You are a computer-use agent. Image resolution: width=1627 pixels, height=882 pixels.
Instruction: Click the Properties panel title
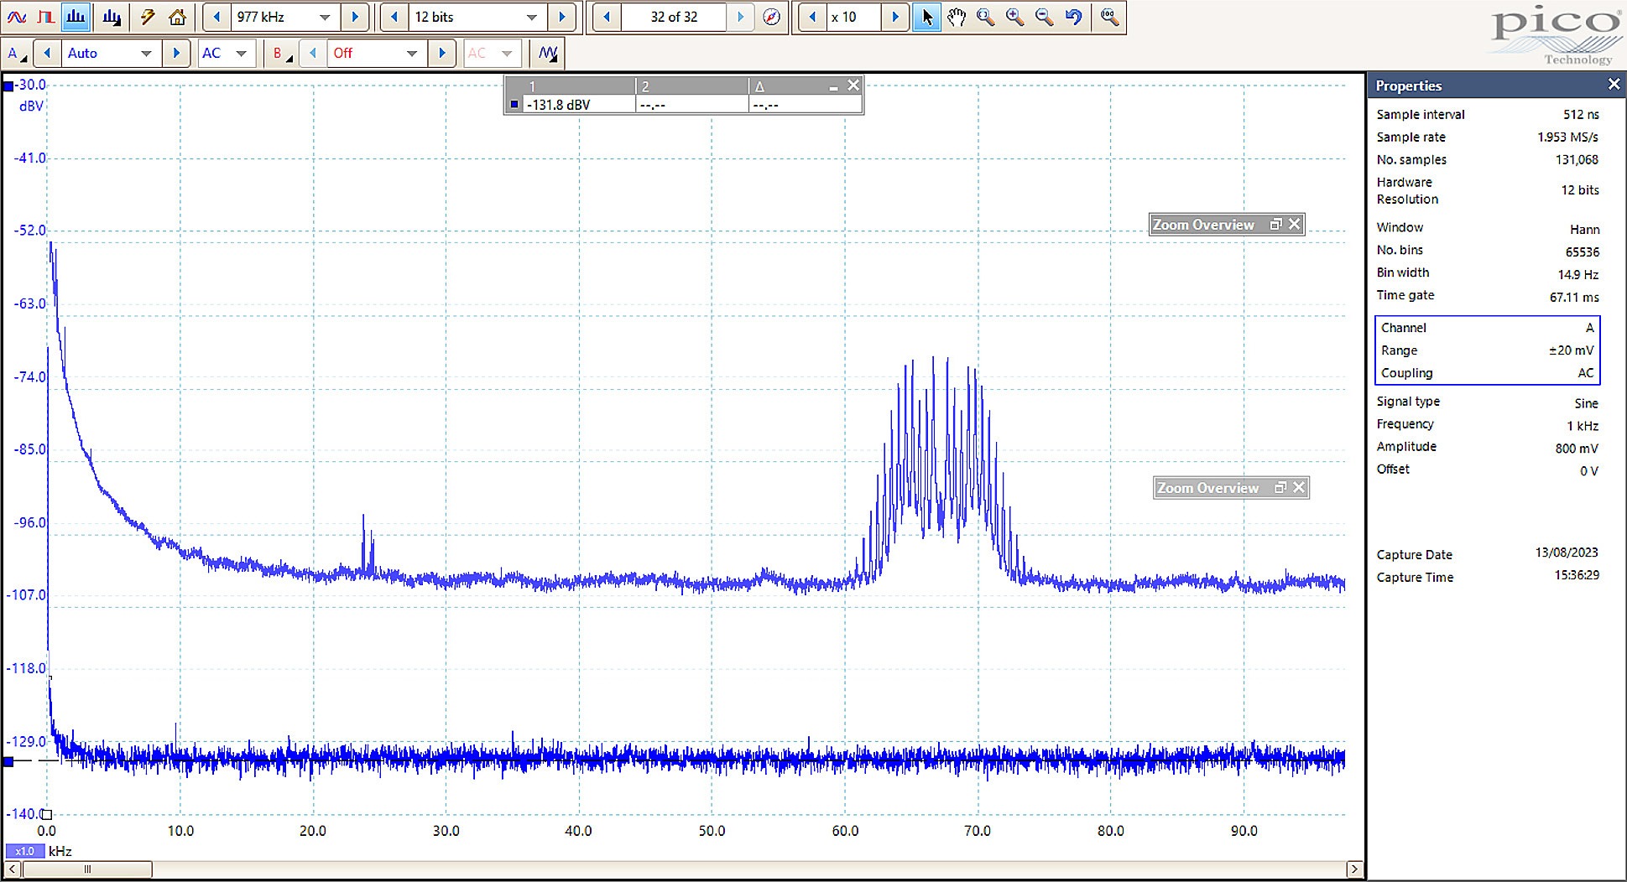1409,86
